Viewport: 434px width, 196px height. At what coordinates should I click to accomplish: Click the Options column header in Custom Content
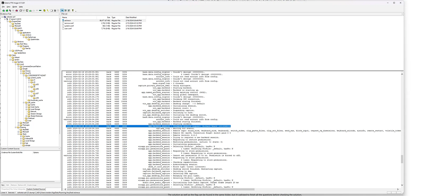[36, 152]
